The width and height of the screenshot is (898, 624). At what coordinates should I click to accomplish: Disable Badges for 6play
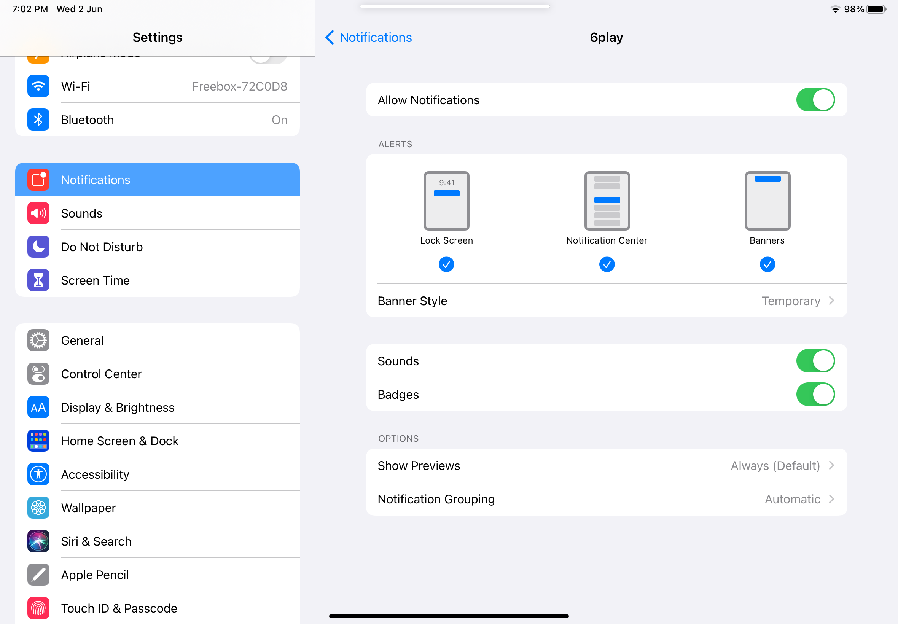[815, 394]
